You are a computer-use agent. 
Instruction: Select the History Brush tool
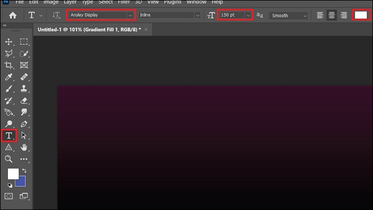tap(9, 100)
